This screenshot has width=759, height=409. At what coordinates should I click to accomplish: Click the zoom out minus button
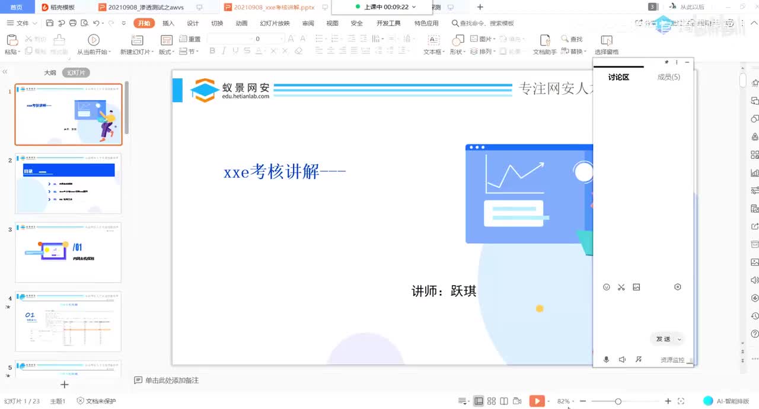pos(583,401)
